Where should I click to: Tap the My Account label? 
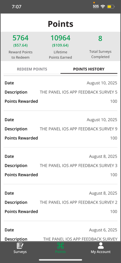[x=101, y=252]
